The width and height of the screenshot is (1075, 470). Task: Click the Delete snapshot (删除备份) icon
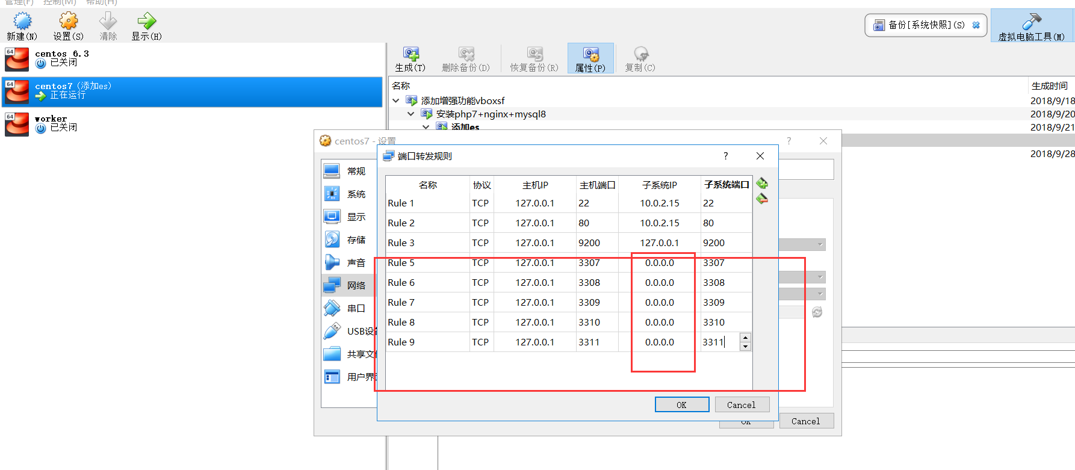(x=466, y=54)
